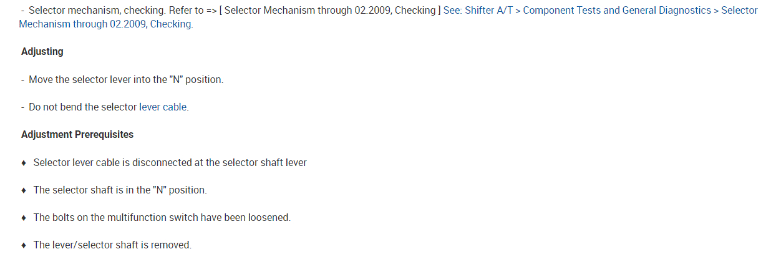Click the 'Adjusting' section heading
The width and height of the screenshot is (776, 254).
click(x=42, y=52)
